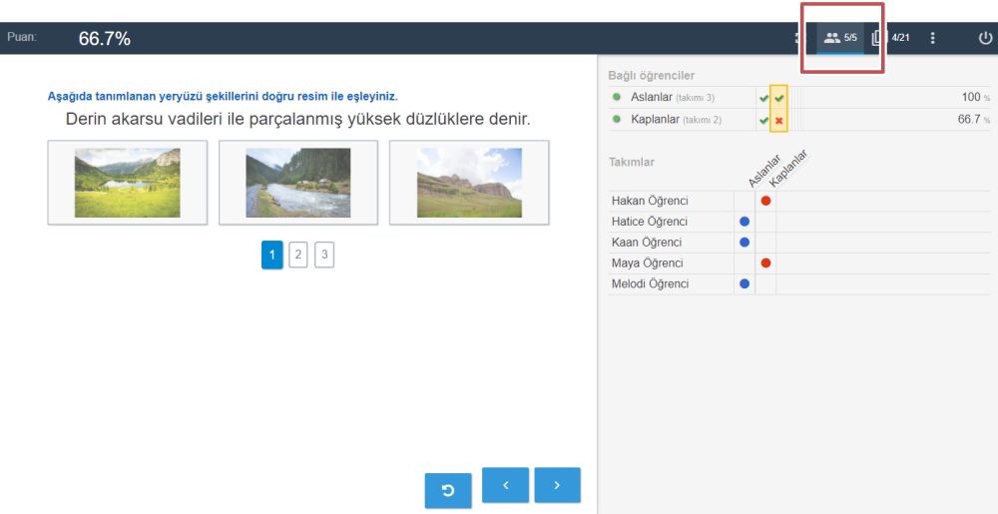Choose the mountain lake landscape picture
This screenshot has width=998, height=514.
(x=128, y=183)
